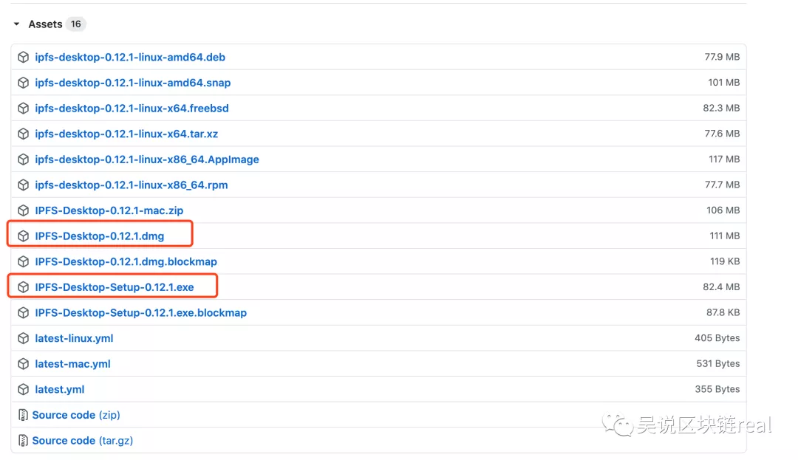Click package icon beside linux-amd64.snap

[x=24, y=83]
